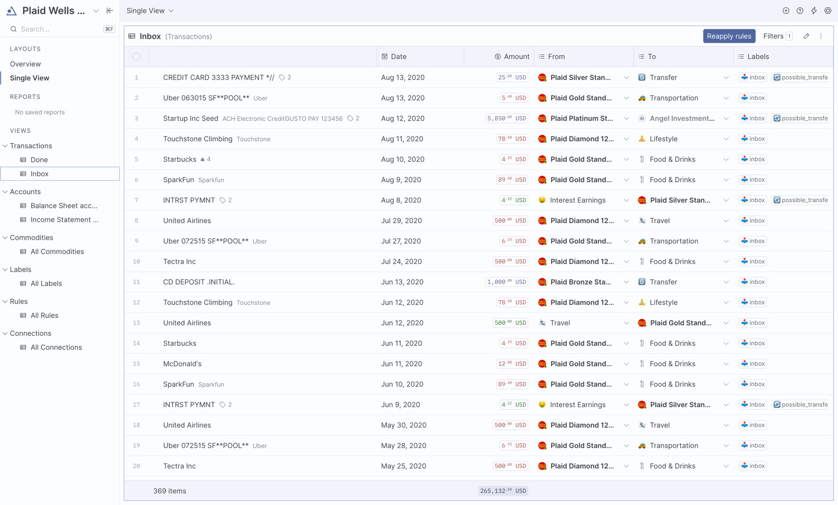Screen dimensions: 838x505
Task: Click the McDonald's transaction name
Action: tap(182, 364)
